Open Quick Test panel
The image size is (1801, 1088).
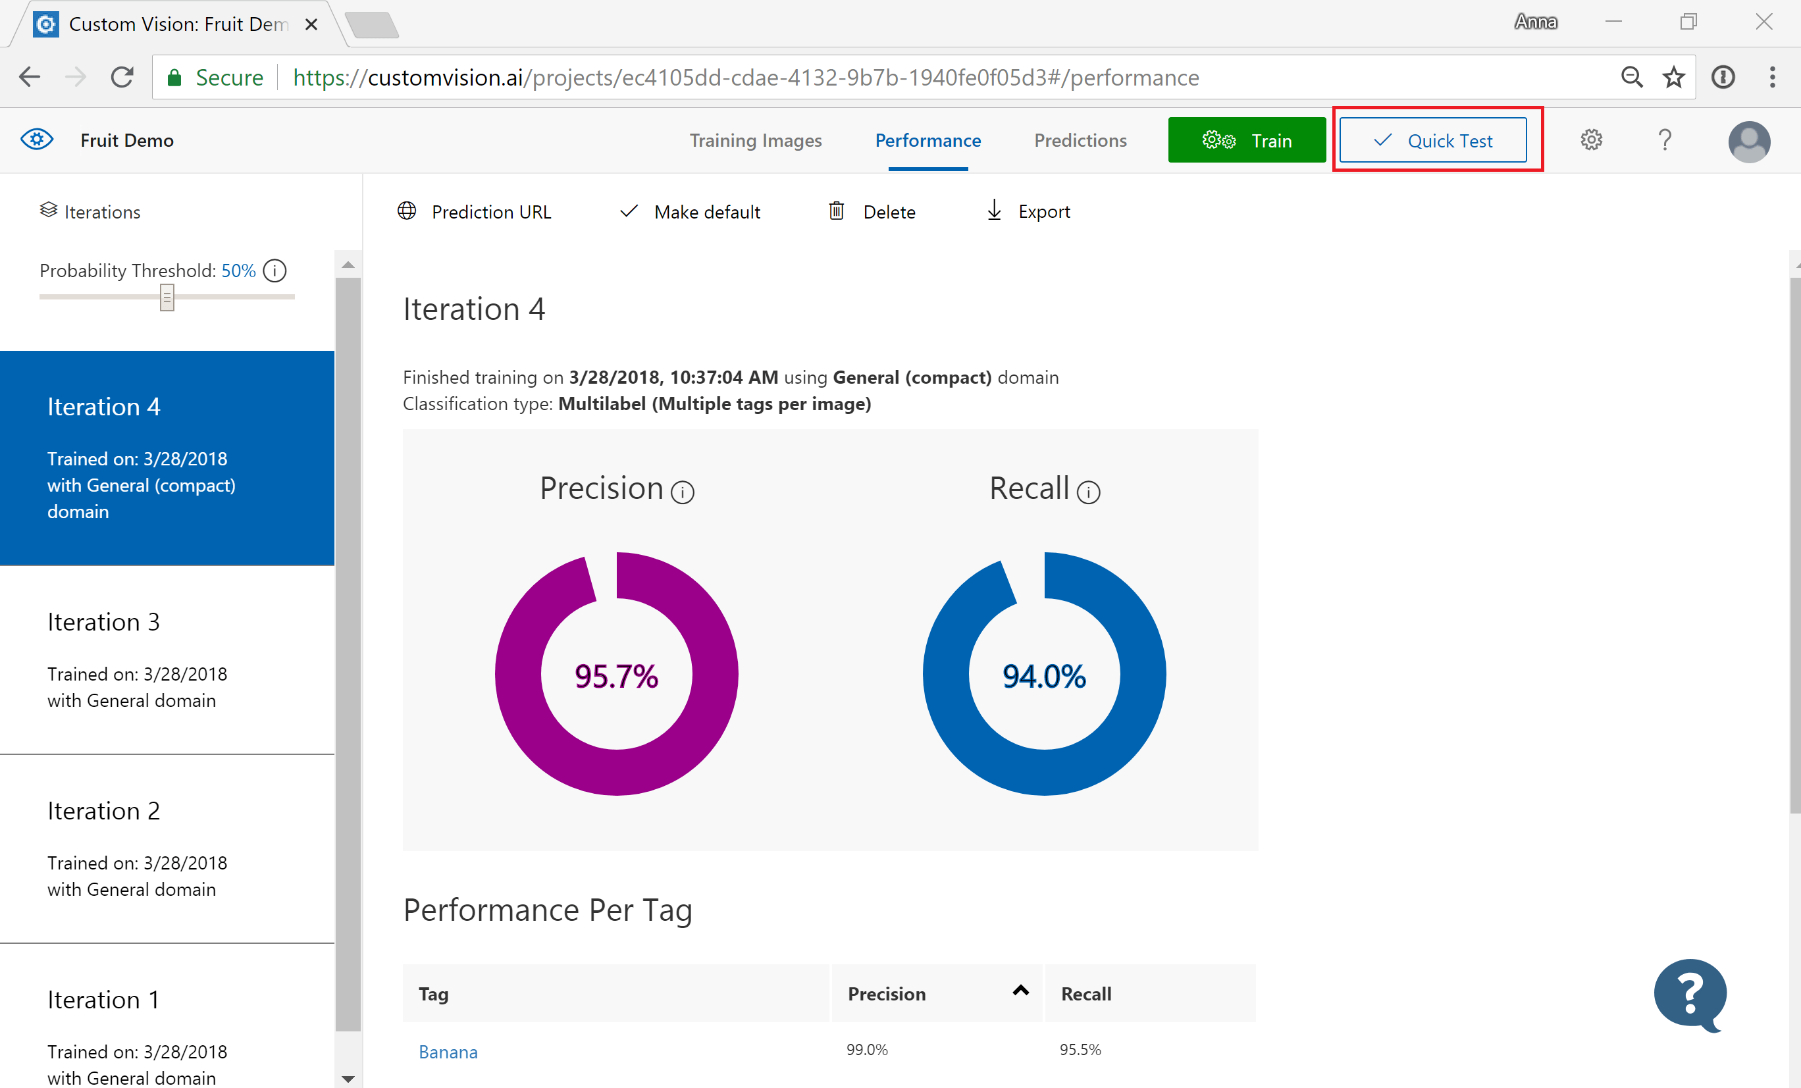tap(1433, 140)
